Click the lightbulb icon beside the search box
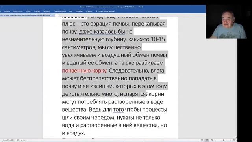 [96, 11]
